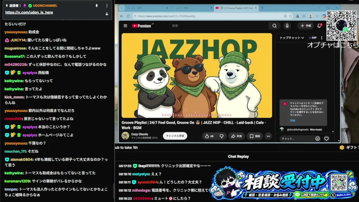Click ikepi11111111 in Chat Replay
The height and width of the screenshot is (202, 359).
pos(149,166)
